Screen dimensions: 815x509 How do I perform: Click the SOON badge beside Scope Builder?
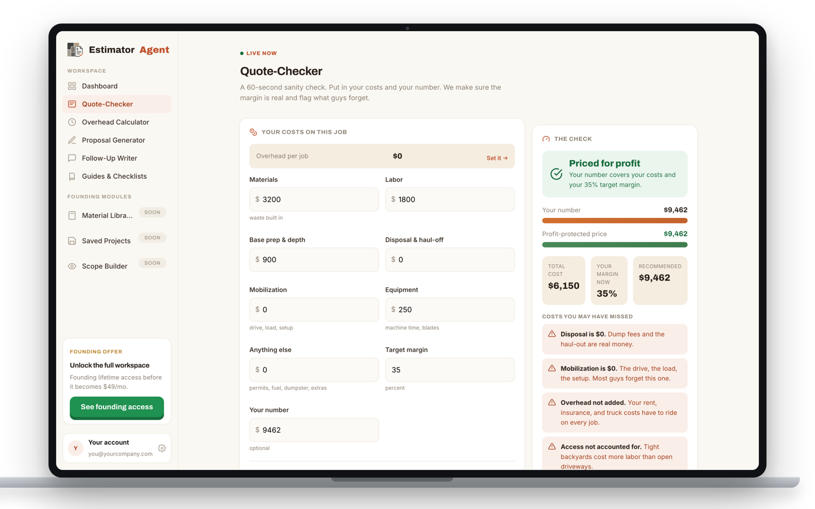point(152,263)
